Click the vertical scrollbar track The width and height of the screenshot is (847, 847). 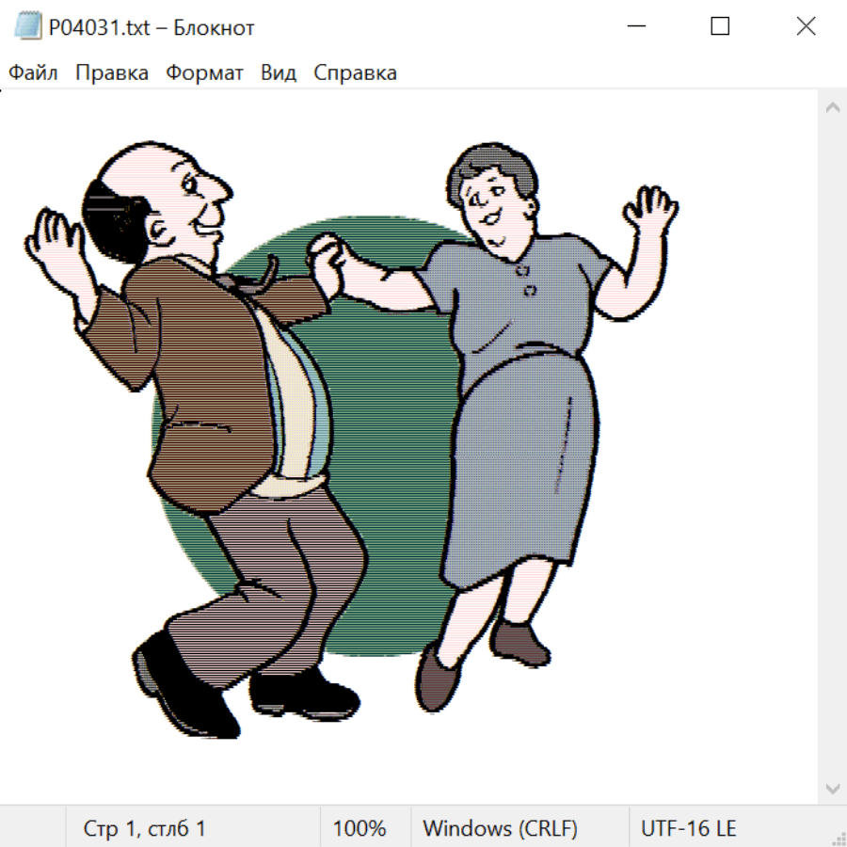(832, 447)
